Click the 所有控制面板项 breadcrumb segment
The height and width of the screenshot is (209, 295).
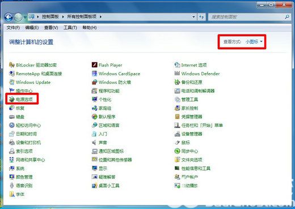pos(82,16)
